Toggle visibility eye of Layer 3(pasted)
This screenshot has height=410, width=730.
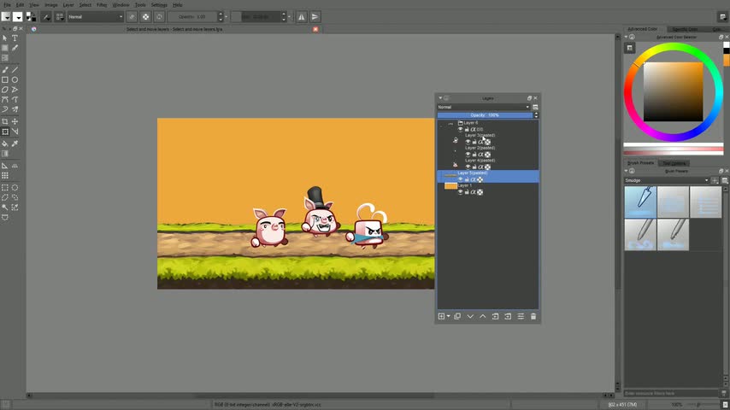(x=468, y=142)
